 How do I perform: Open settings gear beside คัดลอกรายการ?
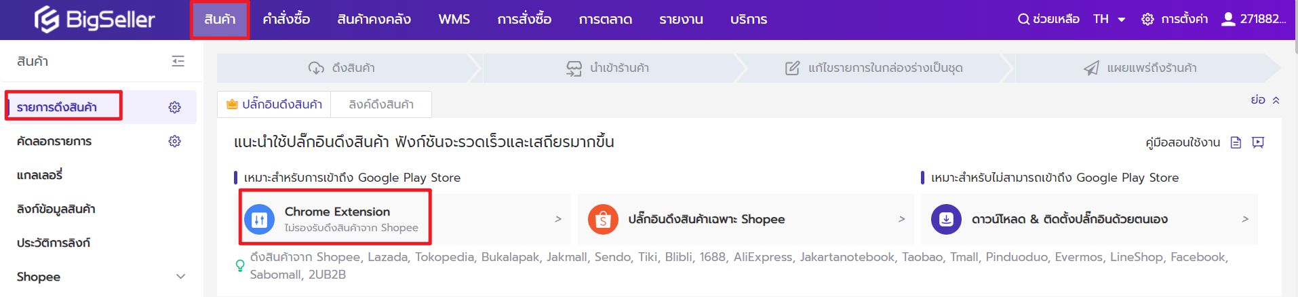(x=175, y=141)
